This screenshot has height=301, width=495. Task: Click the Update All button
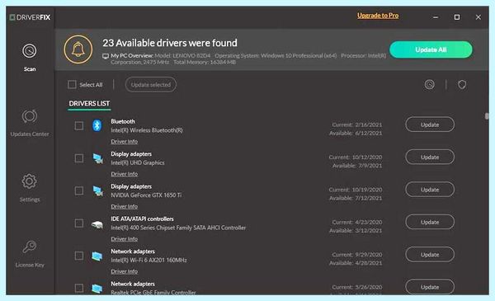431,49
